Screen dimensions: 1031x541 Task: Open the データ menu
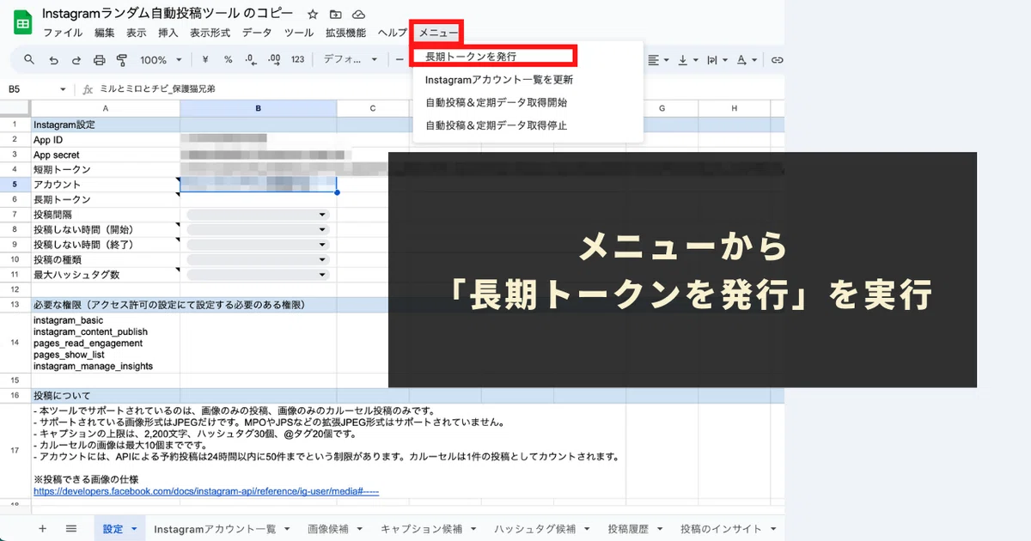[257, 33]
